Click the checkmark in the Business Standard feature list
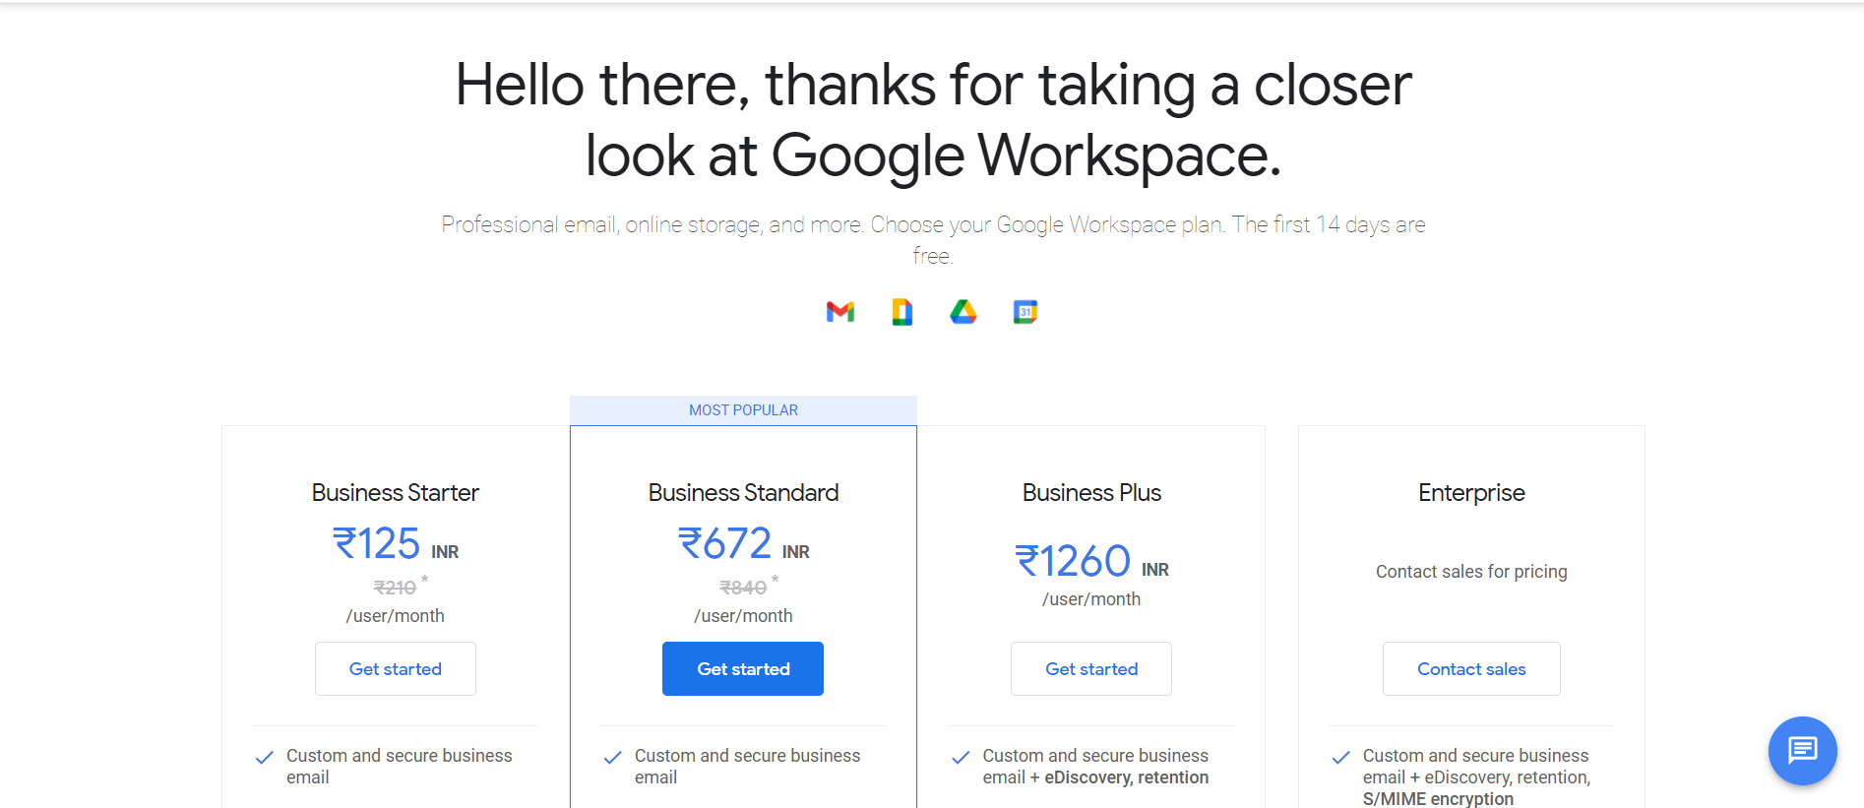The height and width of the screenshot is (808, 1864). point(612,757)
